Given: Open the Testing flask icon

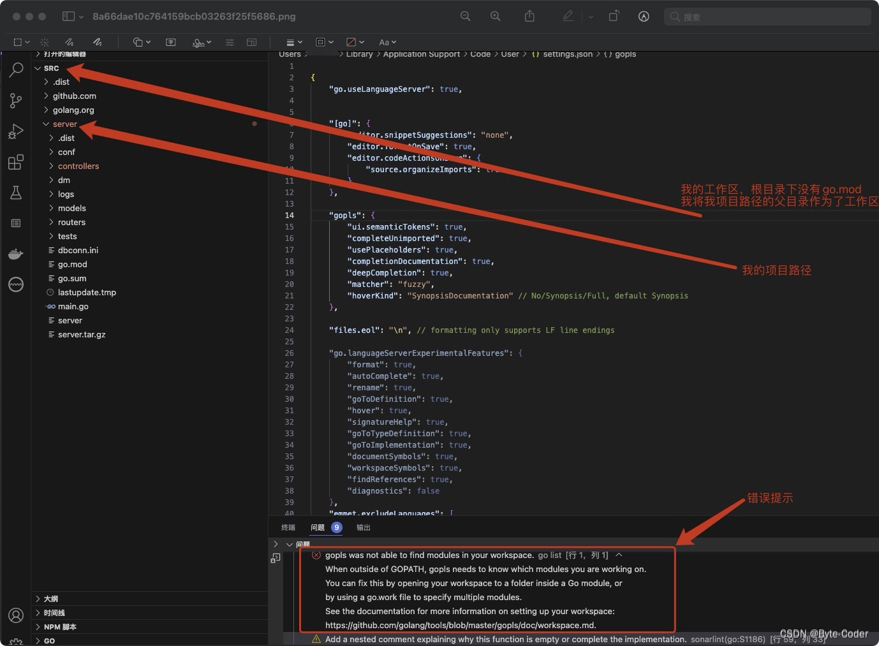Looking at the screenshot, I should click(x=16, y=193).
